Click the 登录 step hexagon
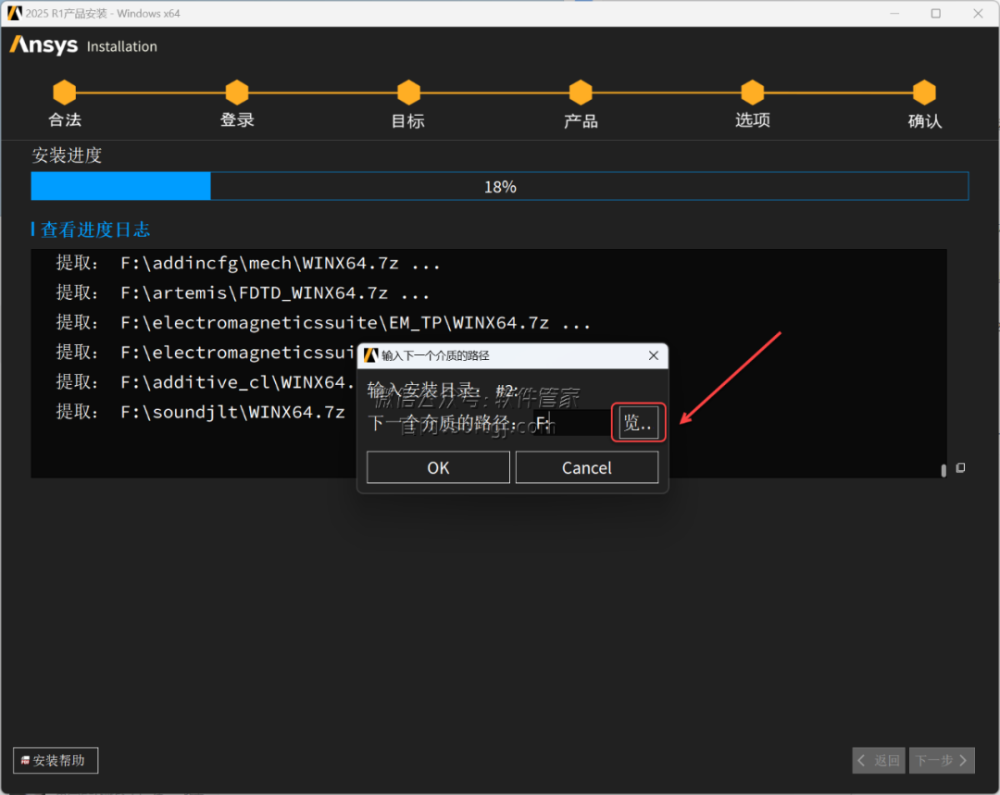Image resolution: width=1000 pixels, height=795 pixels. 237,93
